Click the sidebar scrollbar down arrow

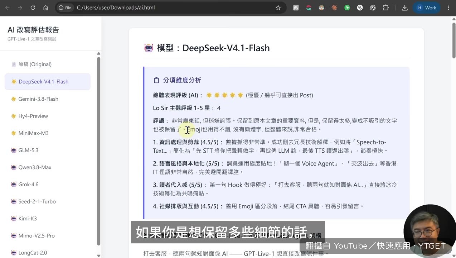[x=99, y=255]
